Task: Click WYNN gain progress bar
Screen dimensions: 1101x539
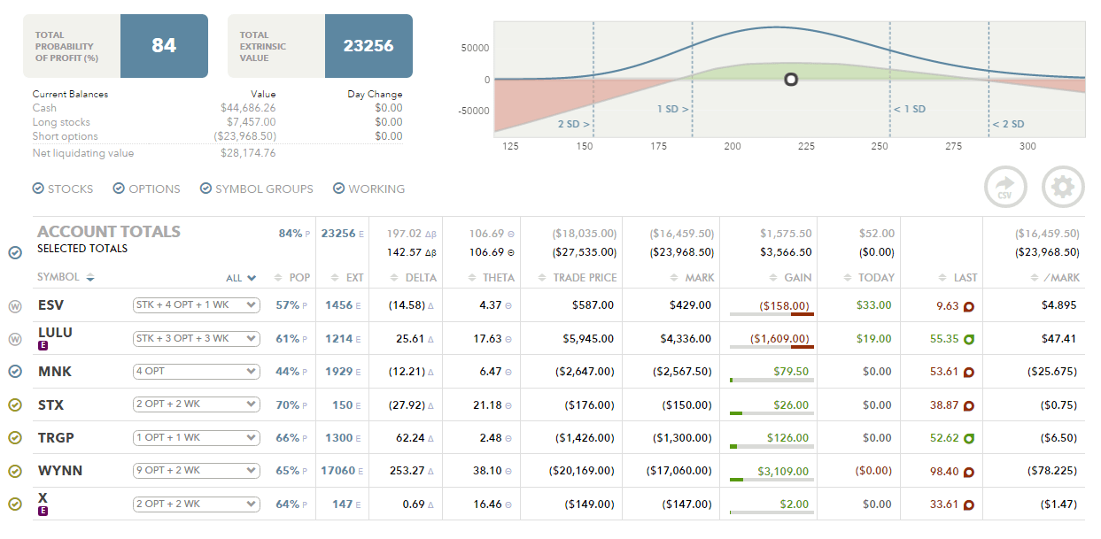Action: [x=771, y=480]
